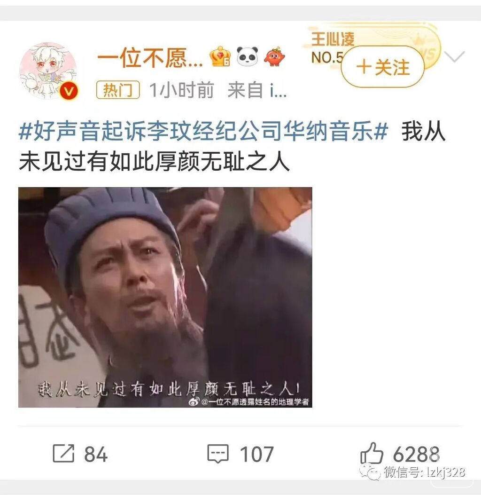Open hashtag 好声音起诉李玟经纪公司华纳音乐
The image size is (481, 495).
coord(203,131)
